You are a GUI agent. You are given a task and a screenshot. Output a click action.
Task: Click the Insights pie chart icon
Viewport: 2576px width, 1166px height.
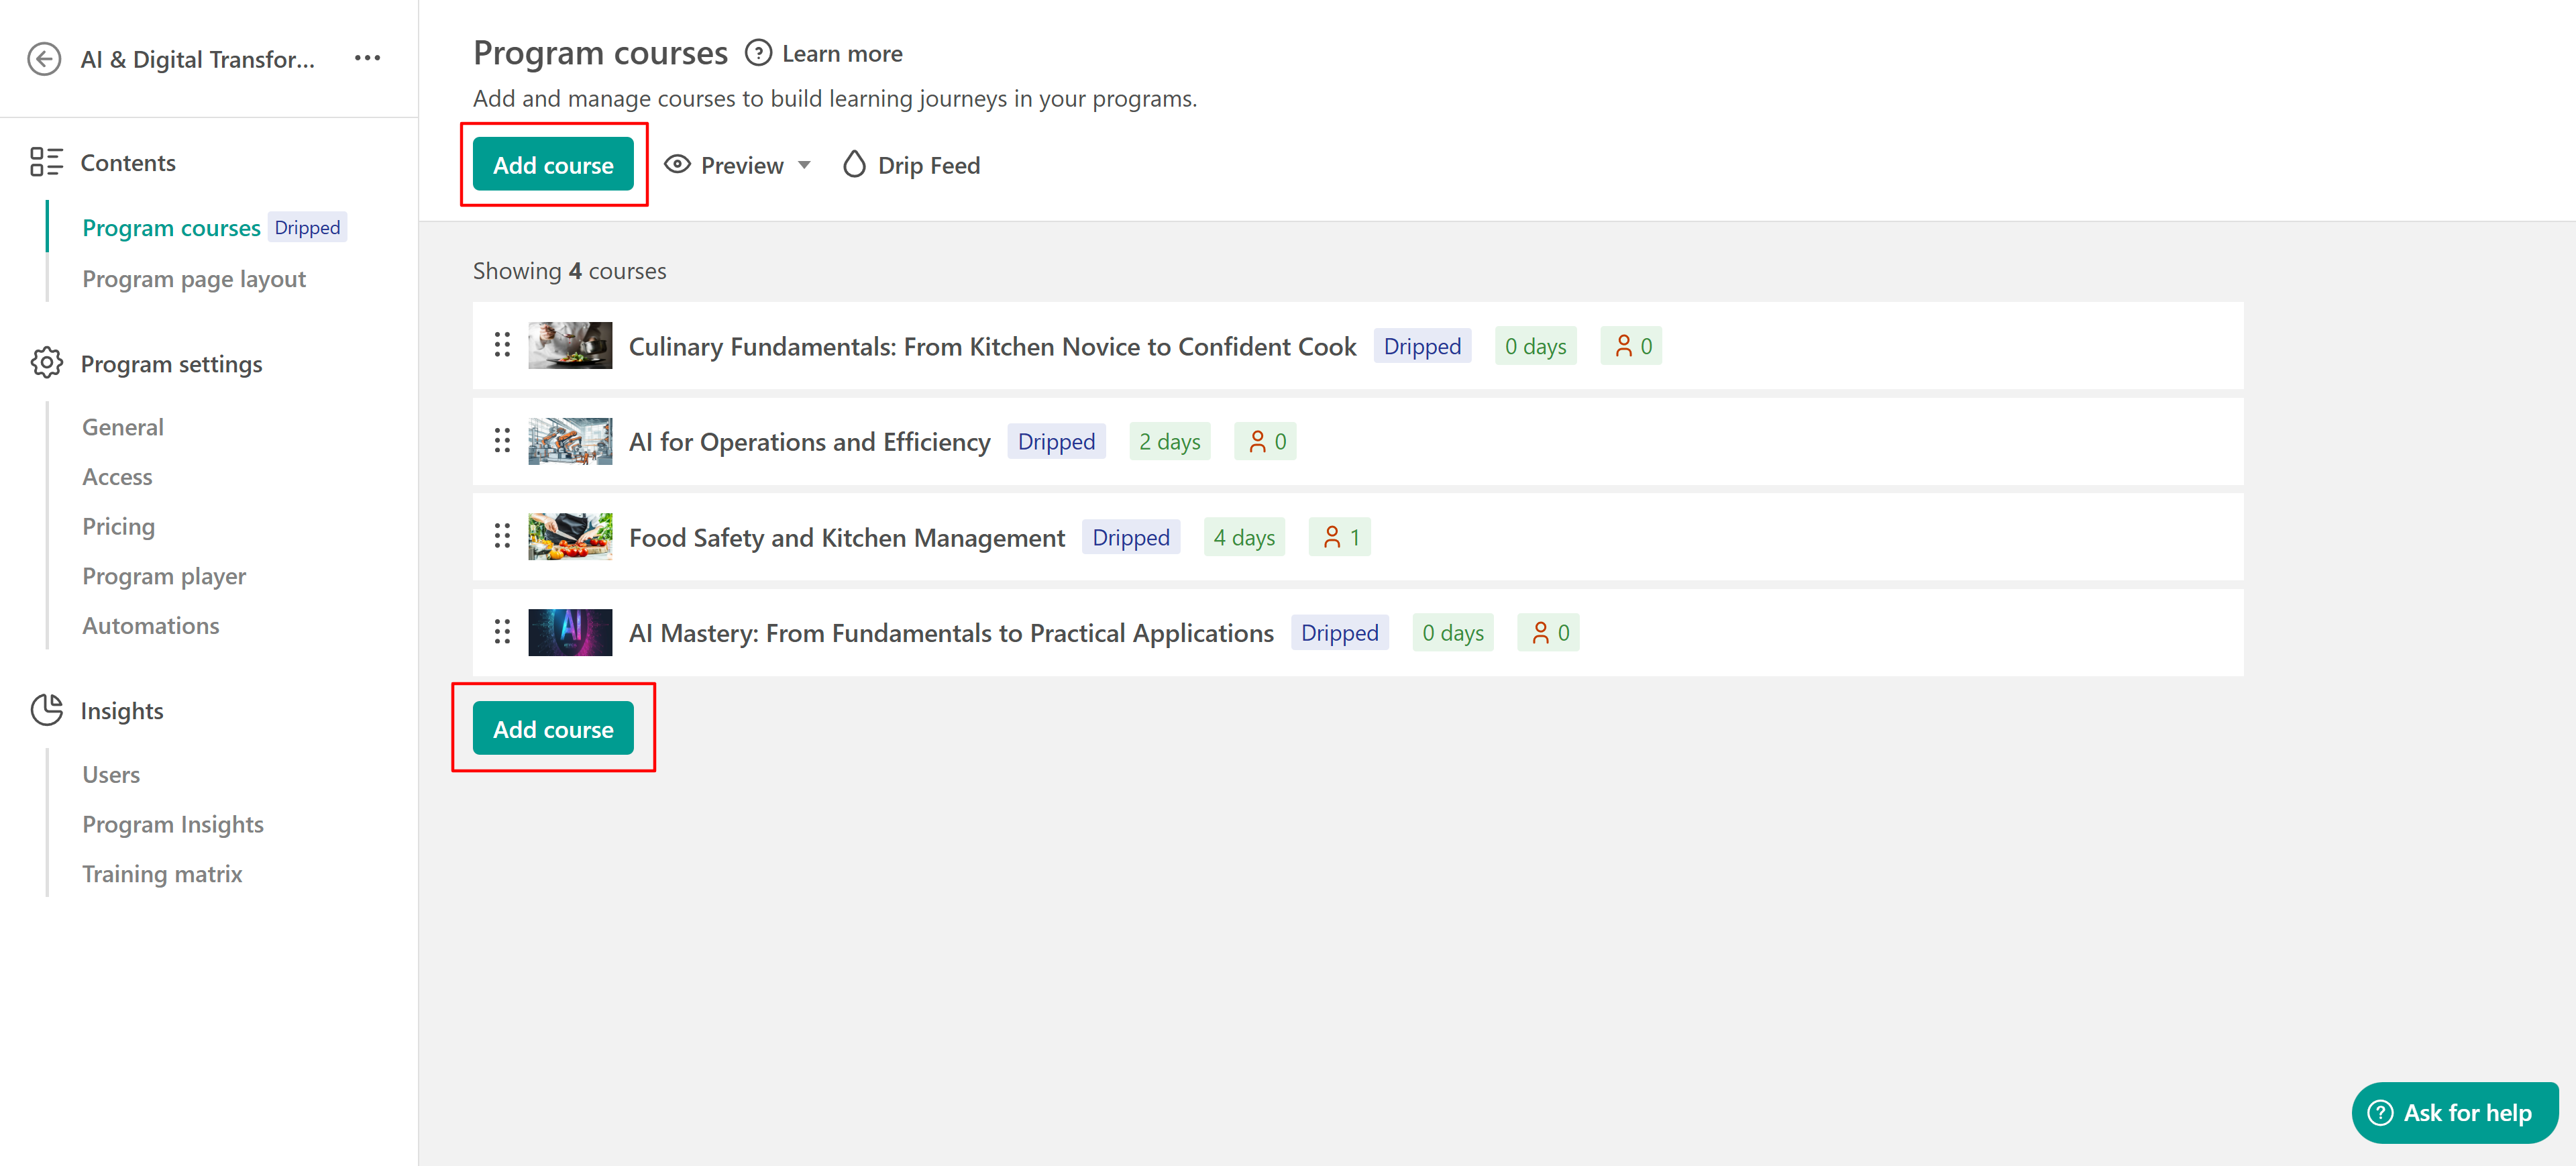click(46, 710)
